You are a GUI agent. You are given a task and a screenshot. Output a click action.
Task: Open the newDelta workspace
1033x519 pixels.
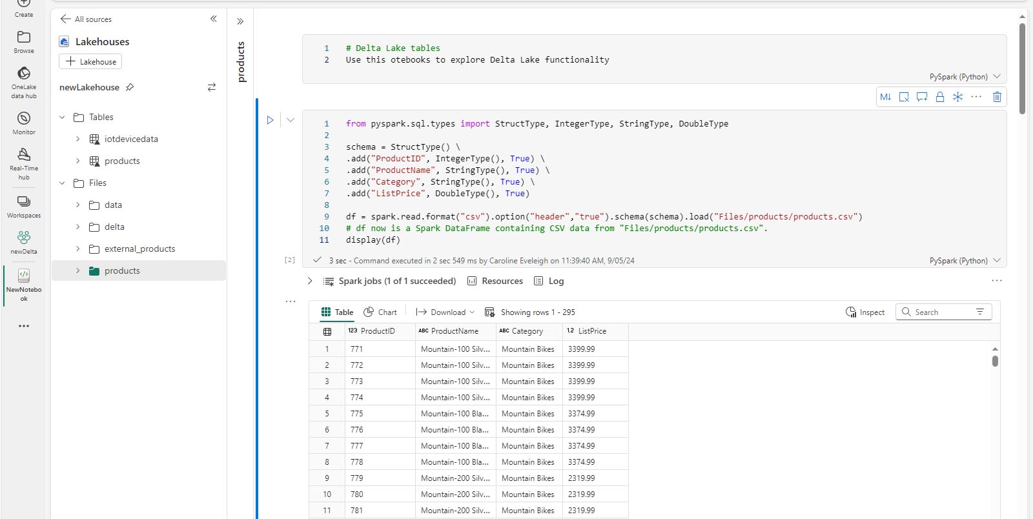pyautogui.click(x=24, y=243)
